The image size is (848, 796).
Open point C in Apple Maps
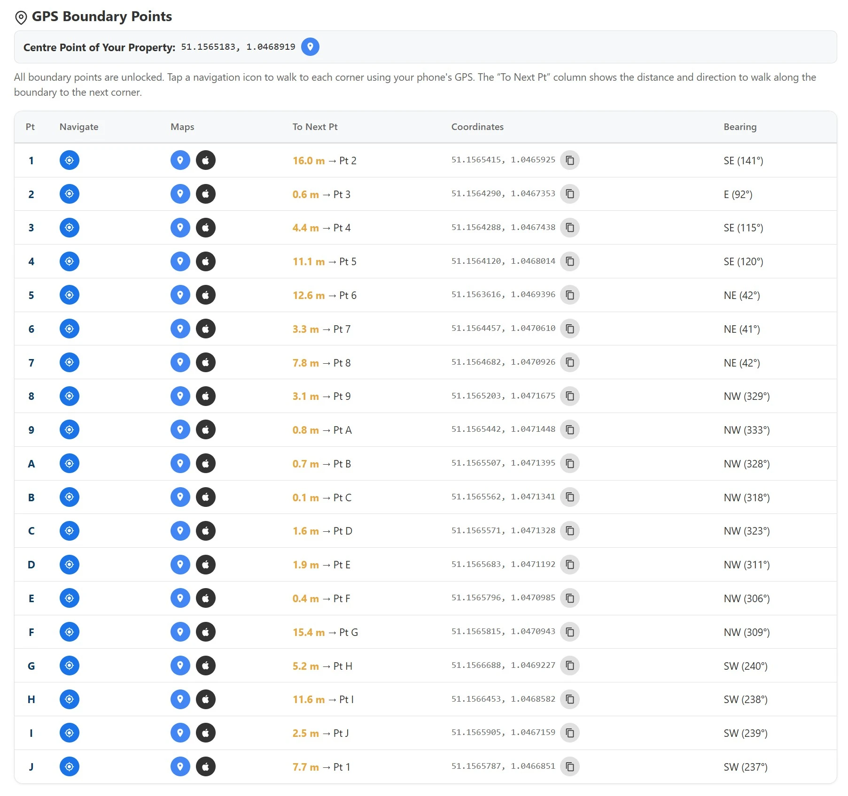(x=206, y=531)
